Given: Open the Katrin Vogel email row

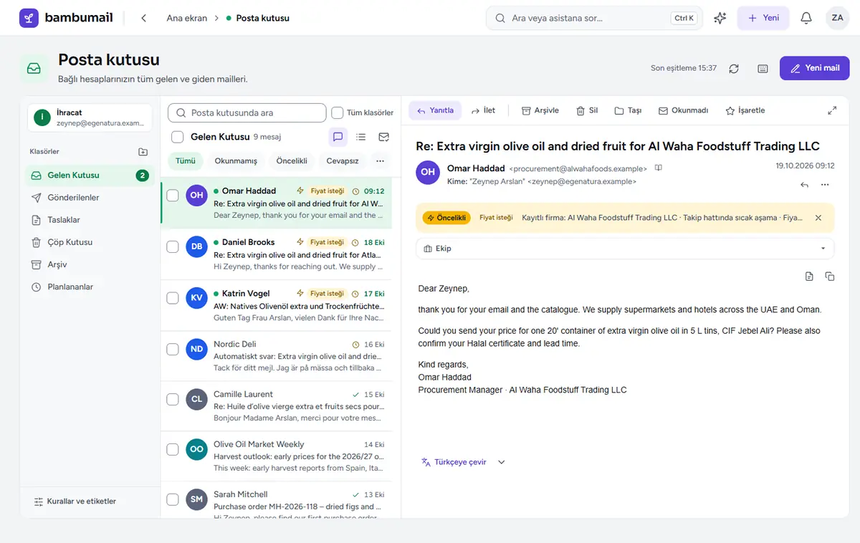Looking at the screenshot, I should (277, 305).
